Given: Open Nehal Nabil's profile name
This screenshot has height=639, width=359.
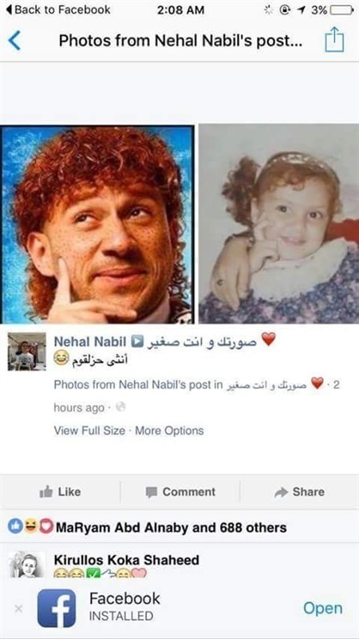Looking at the screenshot, I should tap(90, 342).
